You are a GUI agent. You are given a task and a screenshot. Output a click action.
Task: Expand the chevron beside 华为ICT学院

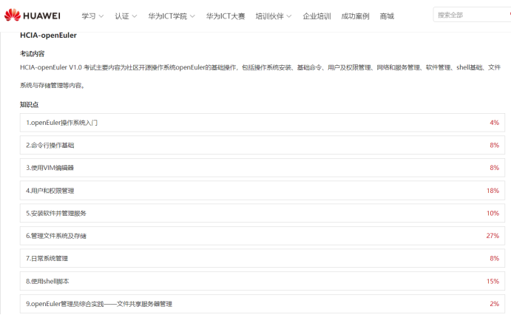192,16
